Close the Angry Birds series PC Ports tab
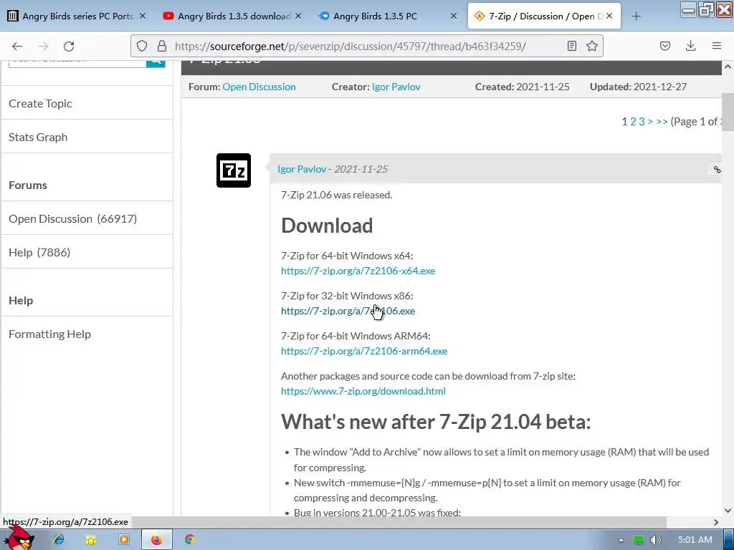This screenshot has height=550, width=734. [143, 16]
